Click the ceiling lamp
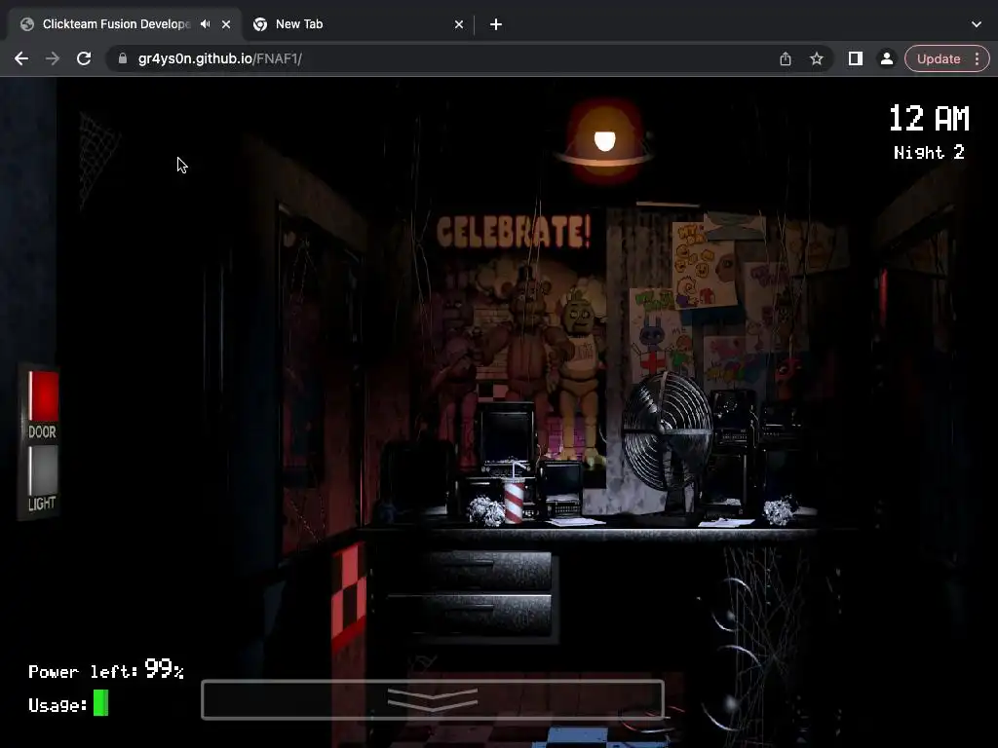This screenshot has width=998, height=748. (x=604, y=141)
